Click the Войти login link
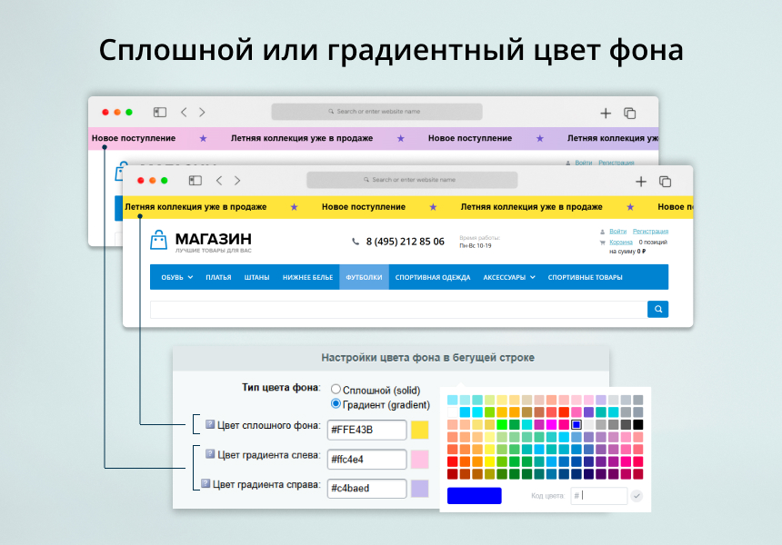The height and width of the screenshot is (545, 782). pyautogui.click(x=617, y=232)
